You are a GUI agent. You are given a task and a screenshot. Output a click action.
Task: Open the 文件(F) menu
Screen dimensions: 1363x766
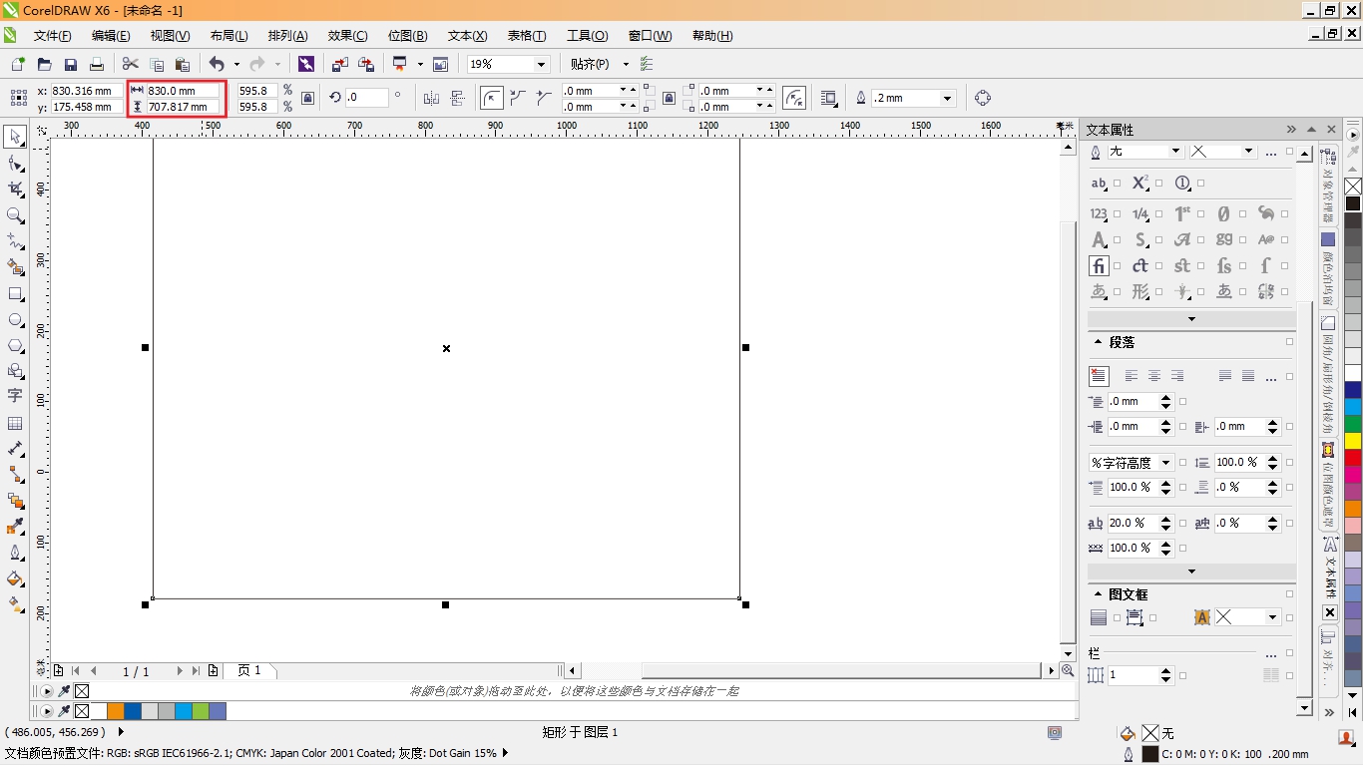pyautogui.click(x=52, y=36)
